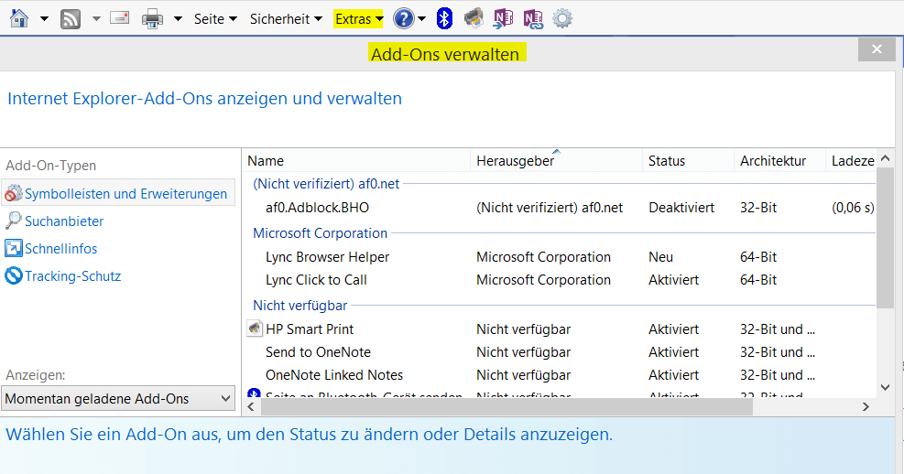Select the af0.Adblock.BHO add-on row

(x=560, y=208)
